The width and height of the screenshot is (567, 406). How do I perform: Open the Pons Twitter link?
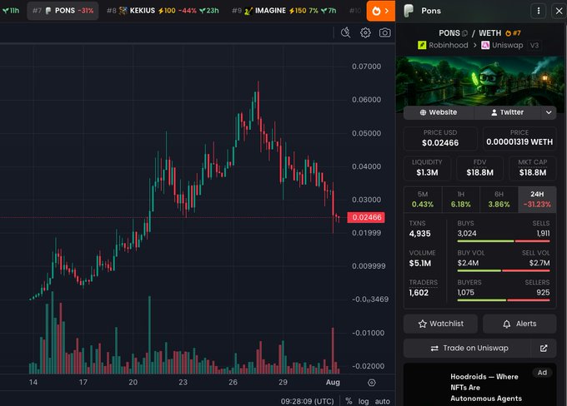[507, 112]
